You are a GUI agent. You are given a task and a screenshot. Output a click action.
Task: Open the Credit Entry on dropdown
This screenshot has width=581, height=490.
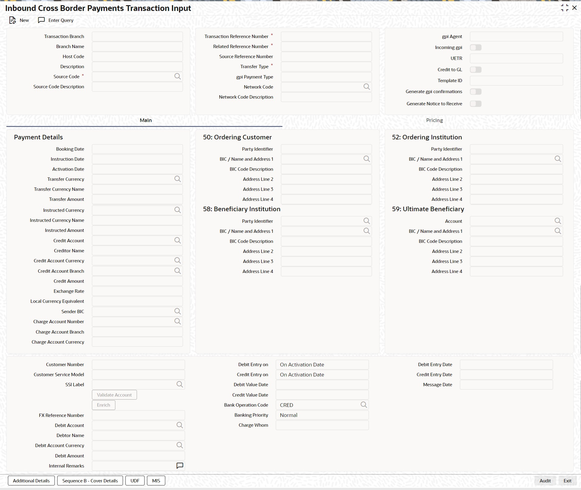coord(322,375)
